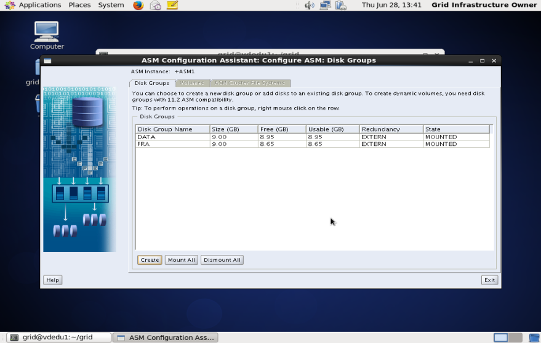Screen dimensions: 541x343
Task: Click ASM Configuration Assistant taskbar entry
Action: tap(166, 337)
